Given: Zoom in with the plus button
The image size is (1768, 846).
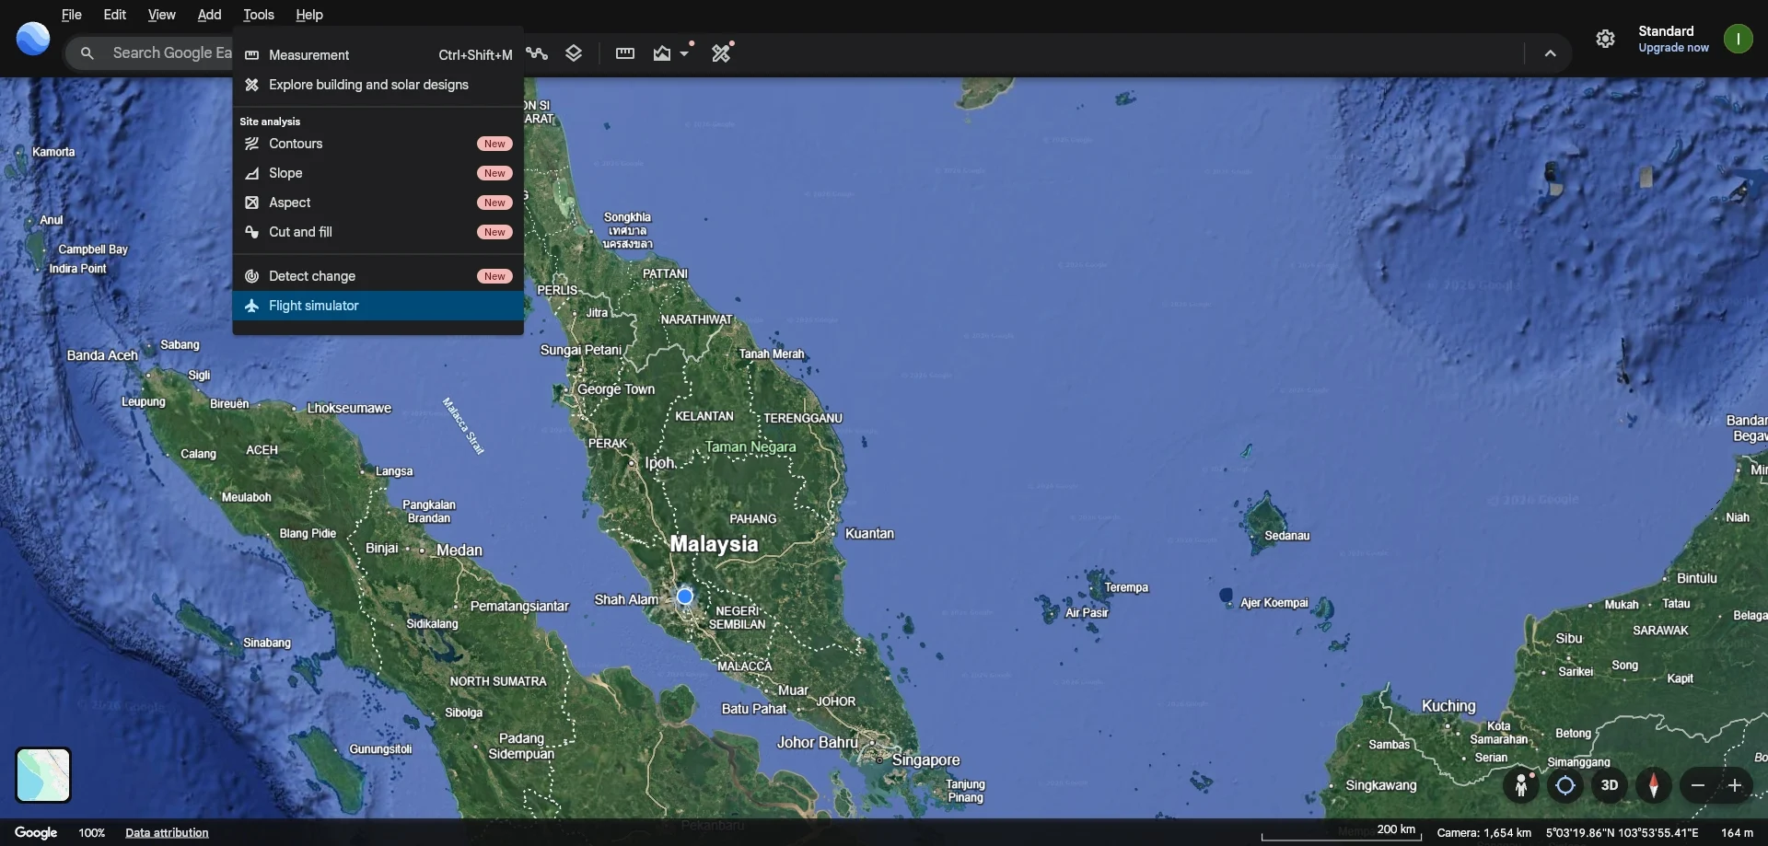Looking at the screenshot, I should (x=1735, y=785).
